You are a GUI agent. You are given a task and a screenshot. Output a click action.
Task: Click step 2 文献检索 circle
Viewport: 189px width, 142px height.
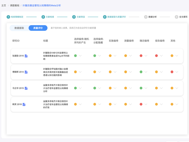click(43, 17)
